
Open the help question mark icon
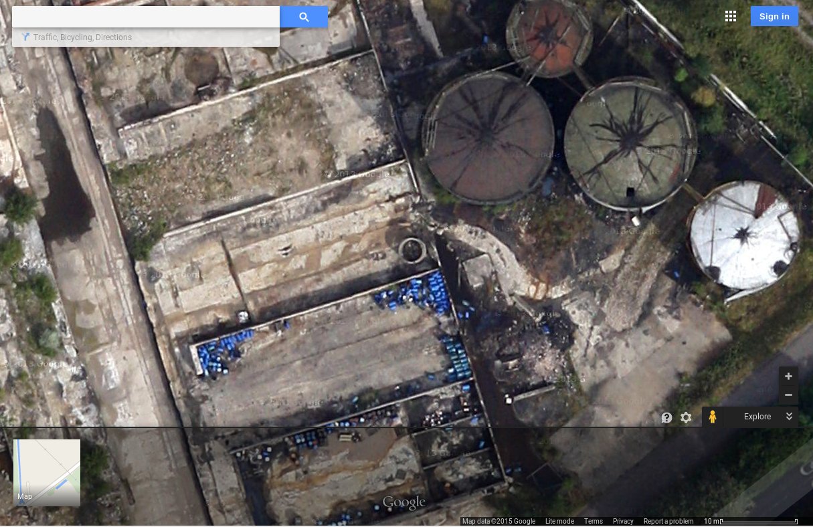click(666, 417)
